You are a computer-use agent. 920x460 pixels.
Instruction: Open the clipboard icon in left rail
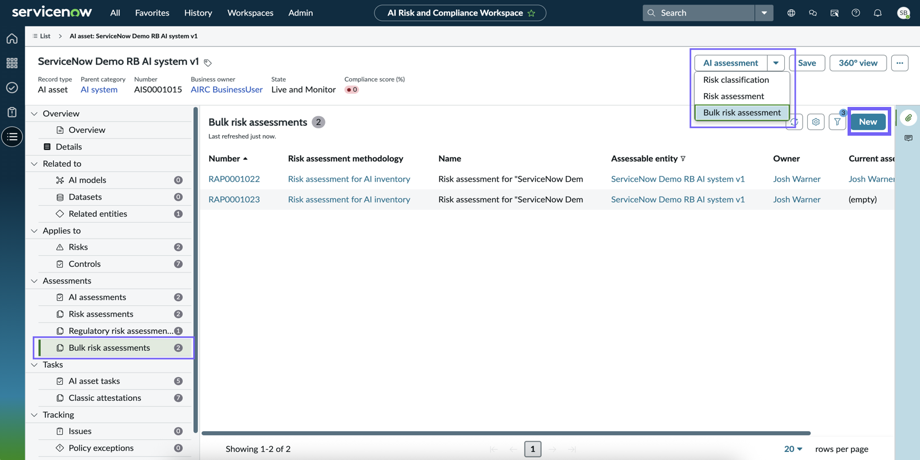pyautogui.click(x=12, y=112)
